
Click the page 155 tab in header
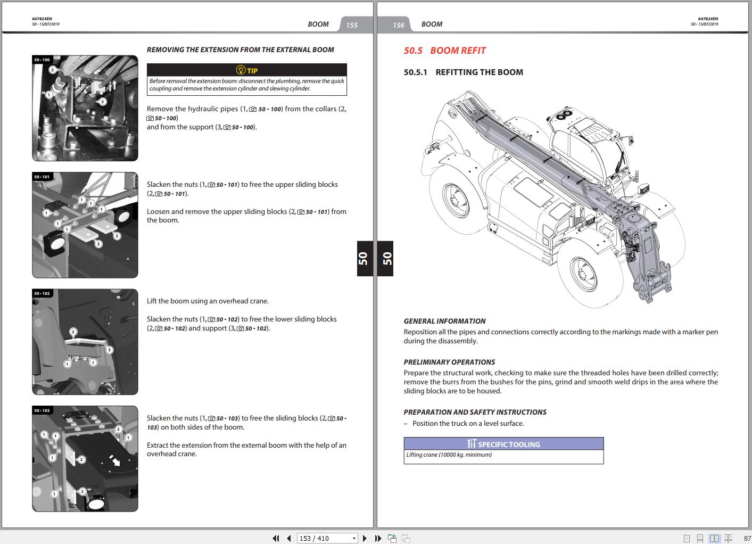click(352, 24)
